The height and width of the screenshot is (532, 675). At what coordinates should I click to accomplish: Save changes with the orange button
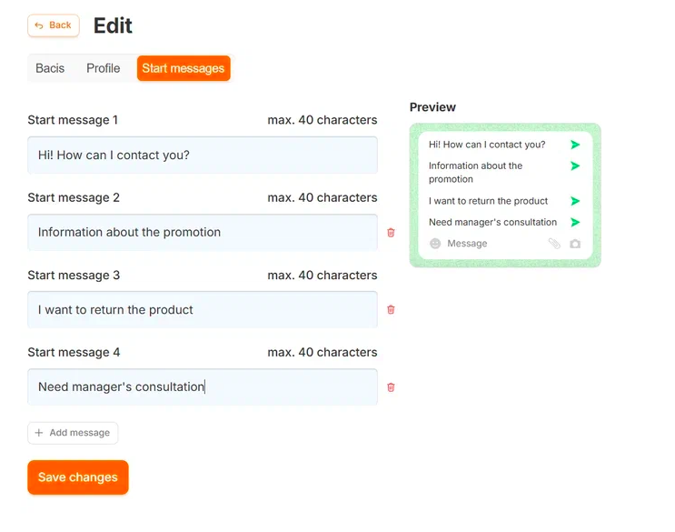(x=78, y=477)
